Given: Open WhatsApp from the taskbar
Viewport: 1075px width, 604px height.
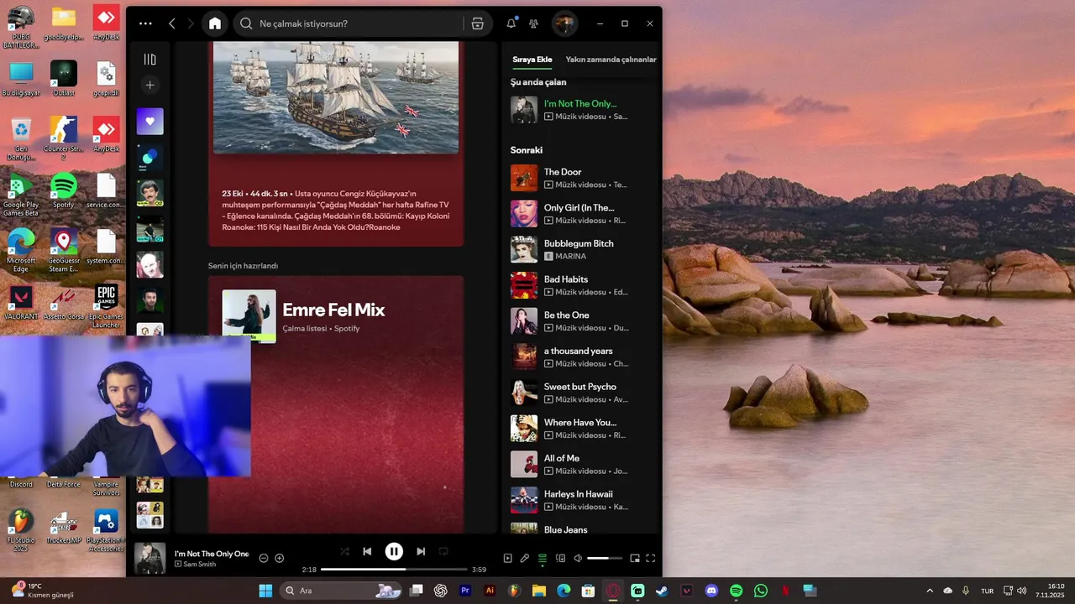Looking at the screenshot, I should coord(761,591).
